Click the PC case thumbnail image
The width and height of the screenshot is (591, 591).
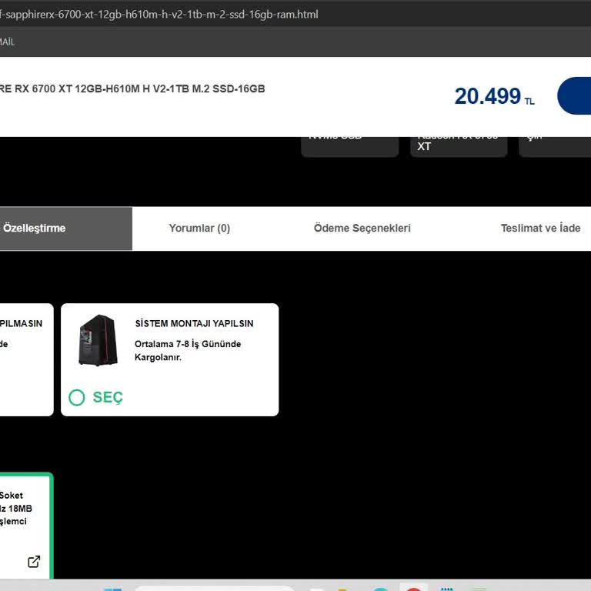(x=98, y=340)
